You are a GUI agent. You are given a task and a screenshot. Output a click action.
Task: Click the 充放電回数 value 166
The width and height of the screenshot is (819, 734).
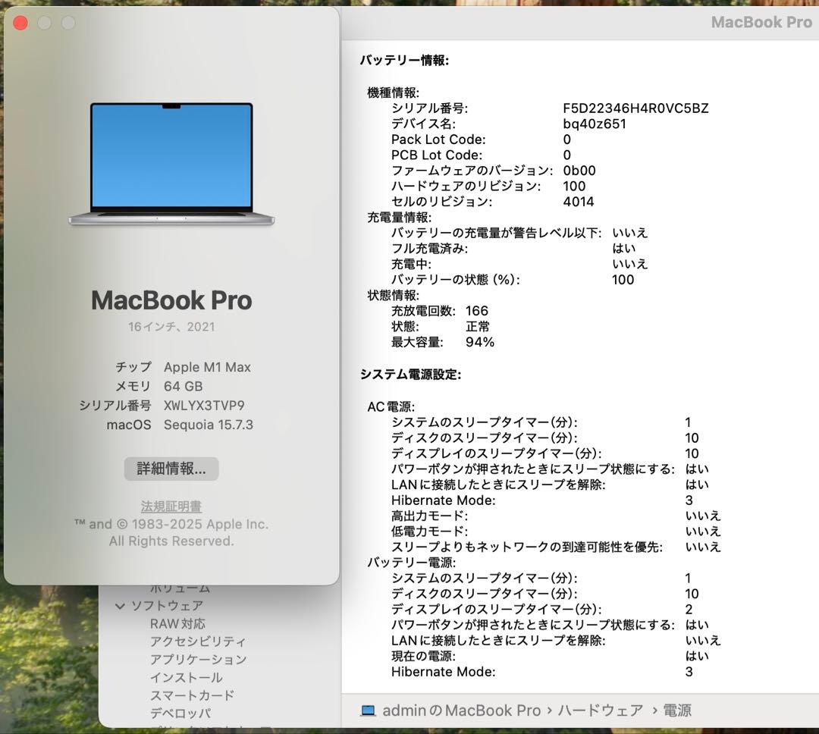coord(477,311)
